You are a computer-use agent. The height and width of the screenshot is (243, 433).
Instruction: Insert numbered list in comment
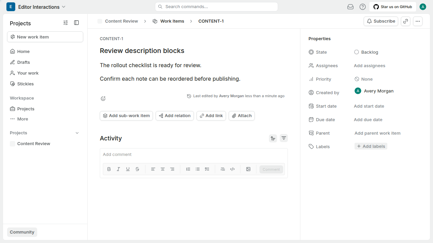tap(188, 169)
